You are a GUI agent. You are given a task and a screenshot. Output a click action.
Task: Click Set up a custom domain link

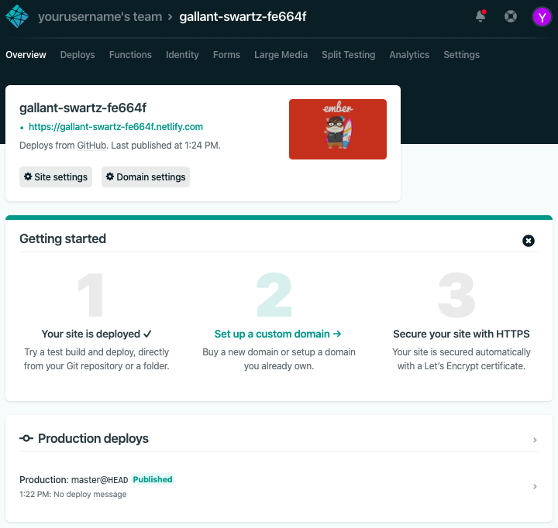click(277, 334)
